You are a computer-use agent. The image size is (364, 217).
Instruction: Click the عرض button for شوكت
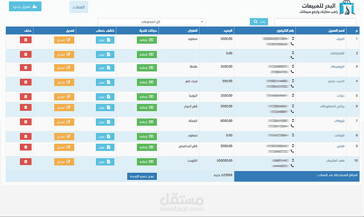[105, 136]
